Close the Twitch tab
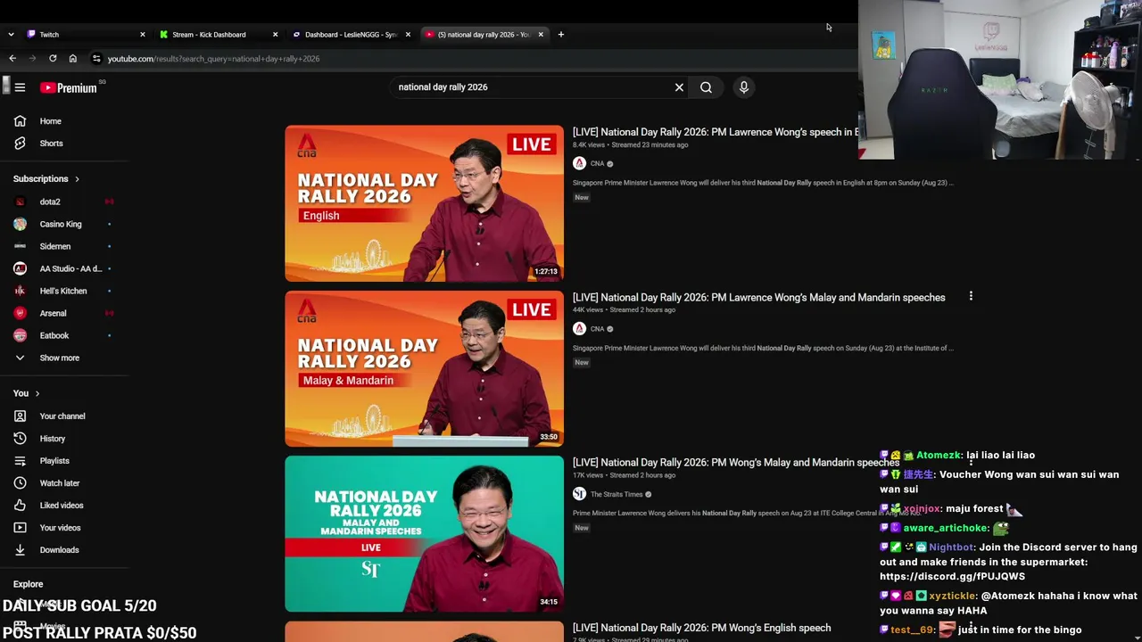This screenshot has height=642, width=1142. click(x=142, y=35)
